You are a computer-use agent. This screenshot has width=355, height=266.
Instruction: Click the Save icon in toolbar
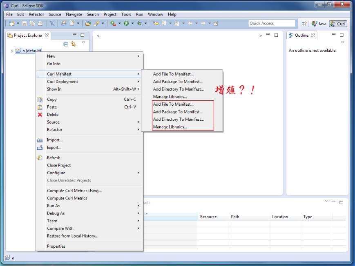pos(25,24)
